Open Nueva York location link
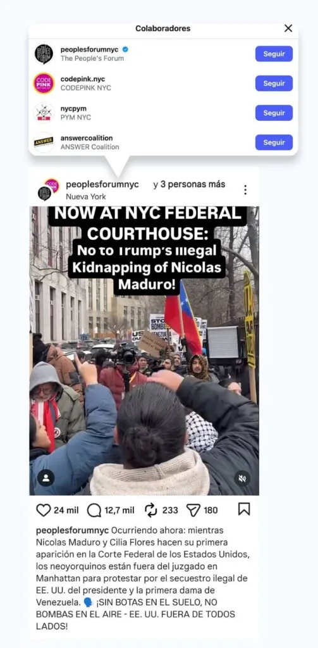This screenshot has width=318, height=648. 86,197
